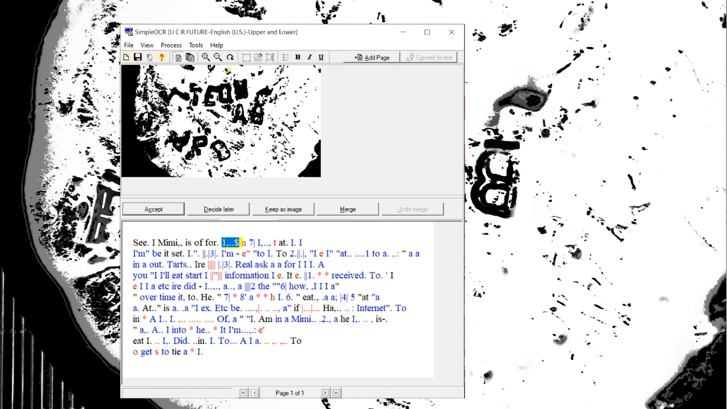This screenshot has height=409, width=727.
Task: Open the File menu
Action: click(x=129, y=45)
